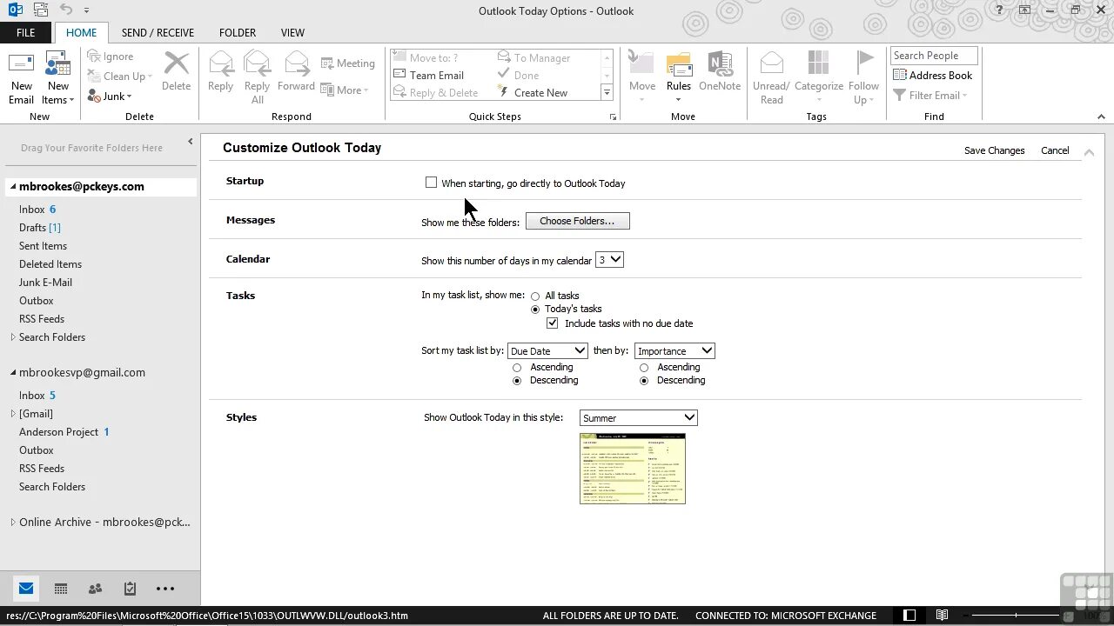Open the Filter Email menu

click(x=930, y=96)
